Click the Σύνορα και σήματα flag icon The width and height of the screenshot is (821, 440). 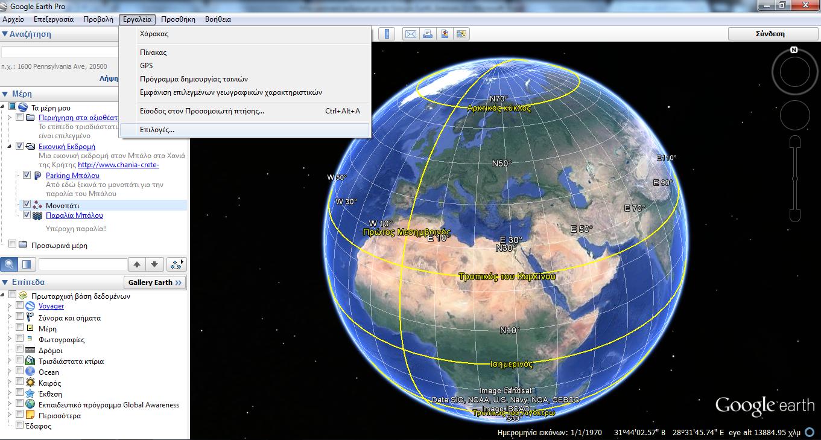(x=31, y=317)
